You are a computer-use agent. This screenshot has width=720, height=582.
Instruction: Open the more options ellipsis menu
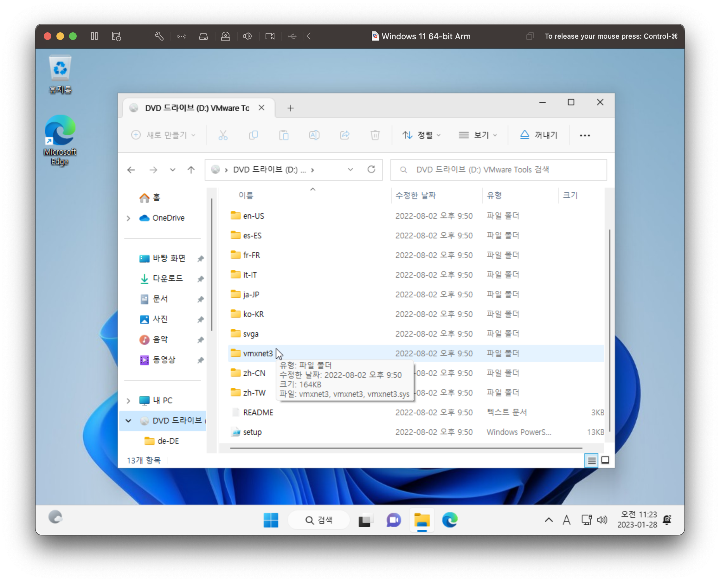[x=585, y=135]
